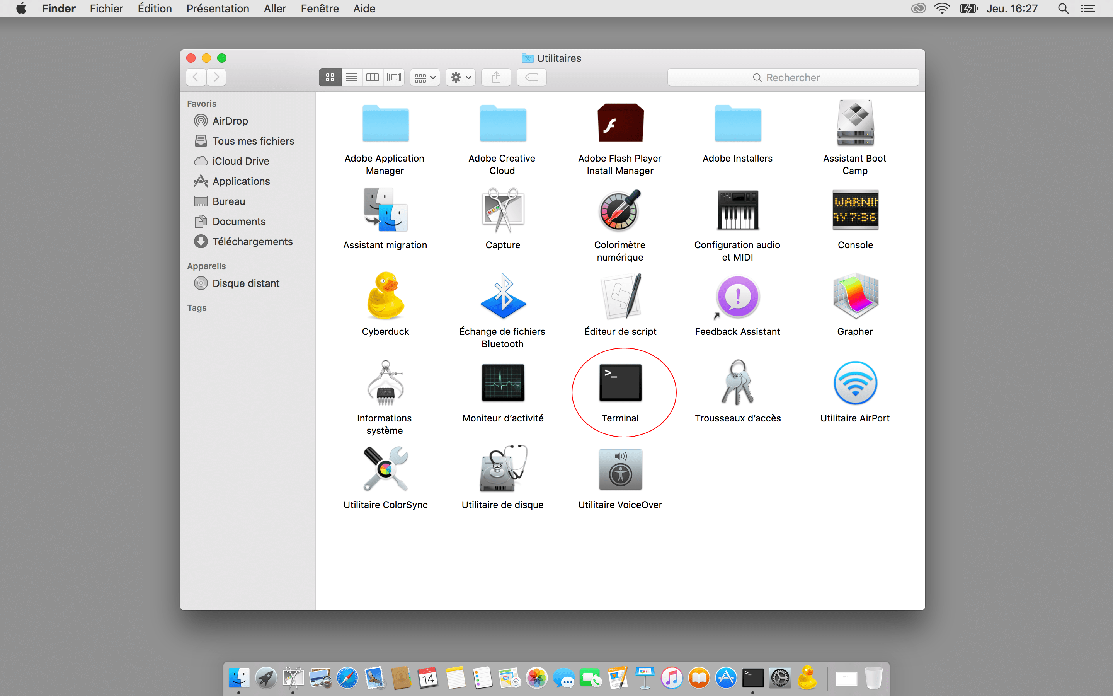Open the Trash in the Dock
The image size is (1113, 696).
tap(873, 678)
